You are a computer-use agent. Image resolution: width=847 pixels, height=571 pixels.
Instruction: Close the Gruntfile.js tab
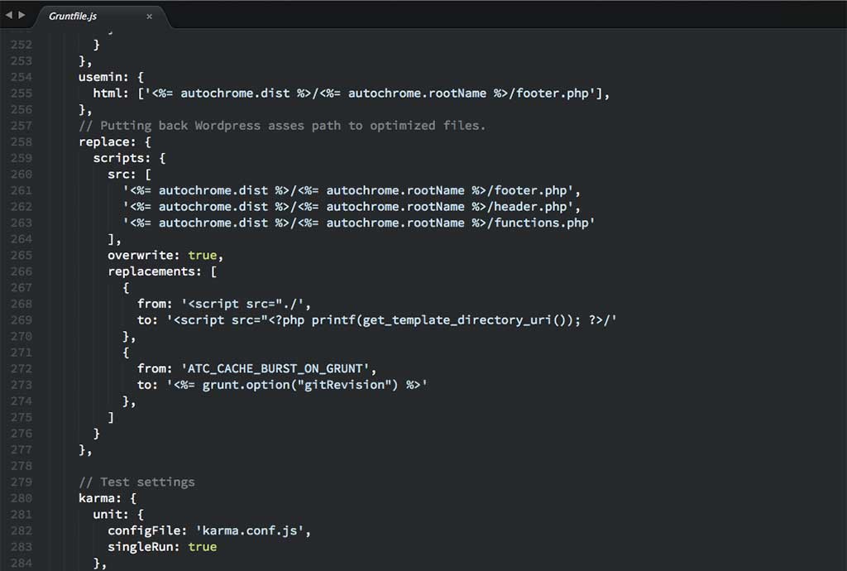(x=149, y=16)
